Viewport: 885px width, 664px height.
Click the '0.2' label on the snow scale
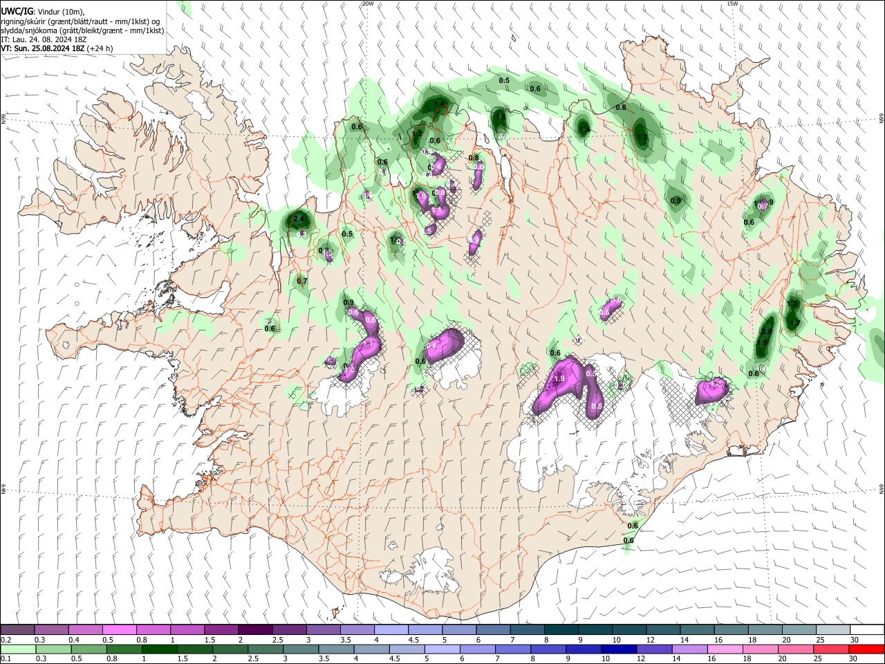[5, 640]
